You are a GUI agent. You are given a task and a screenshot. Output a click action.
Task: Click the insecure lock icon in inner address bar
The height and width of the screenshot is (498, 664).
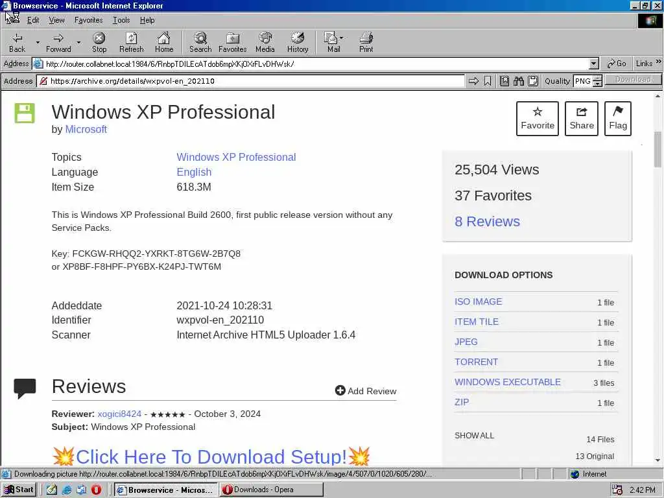[x=43, y=81]
